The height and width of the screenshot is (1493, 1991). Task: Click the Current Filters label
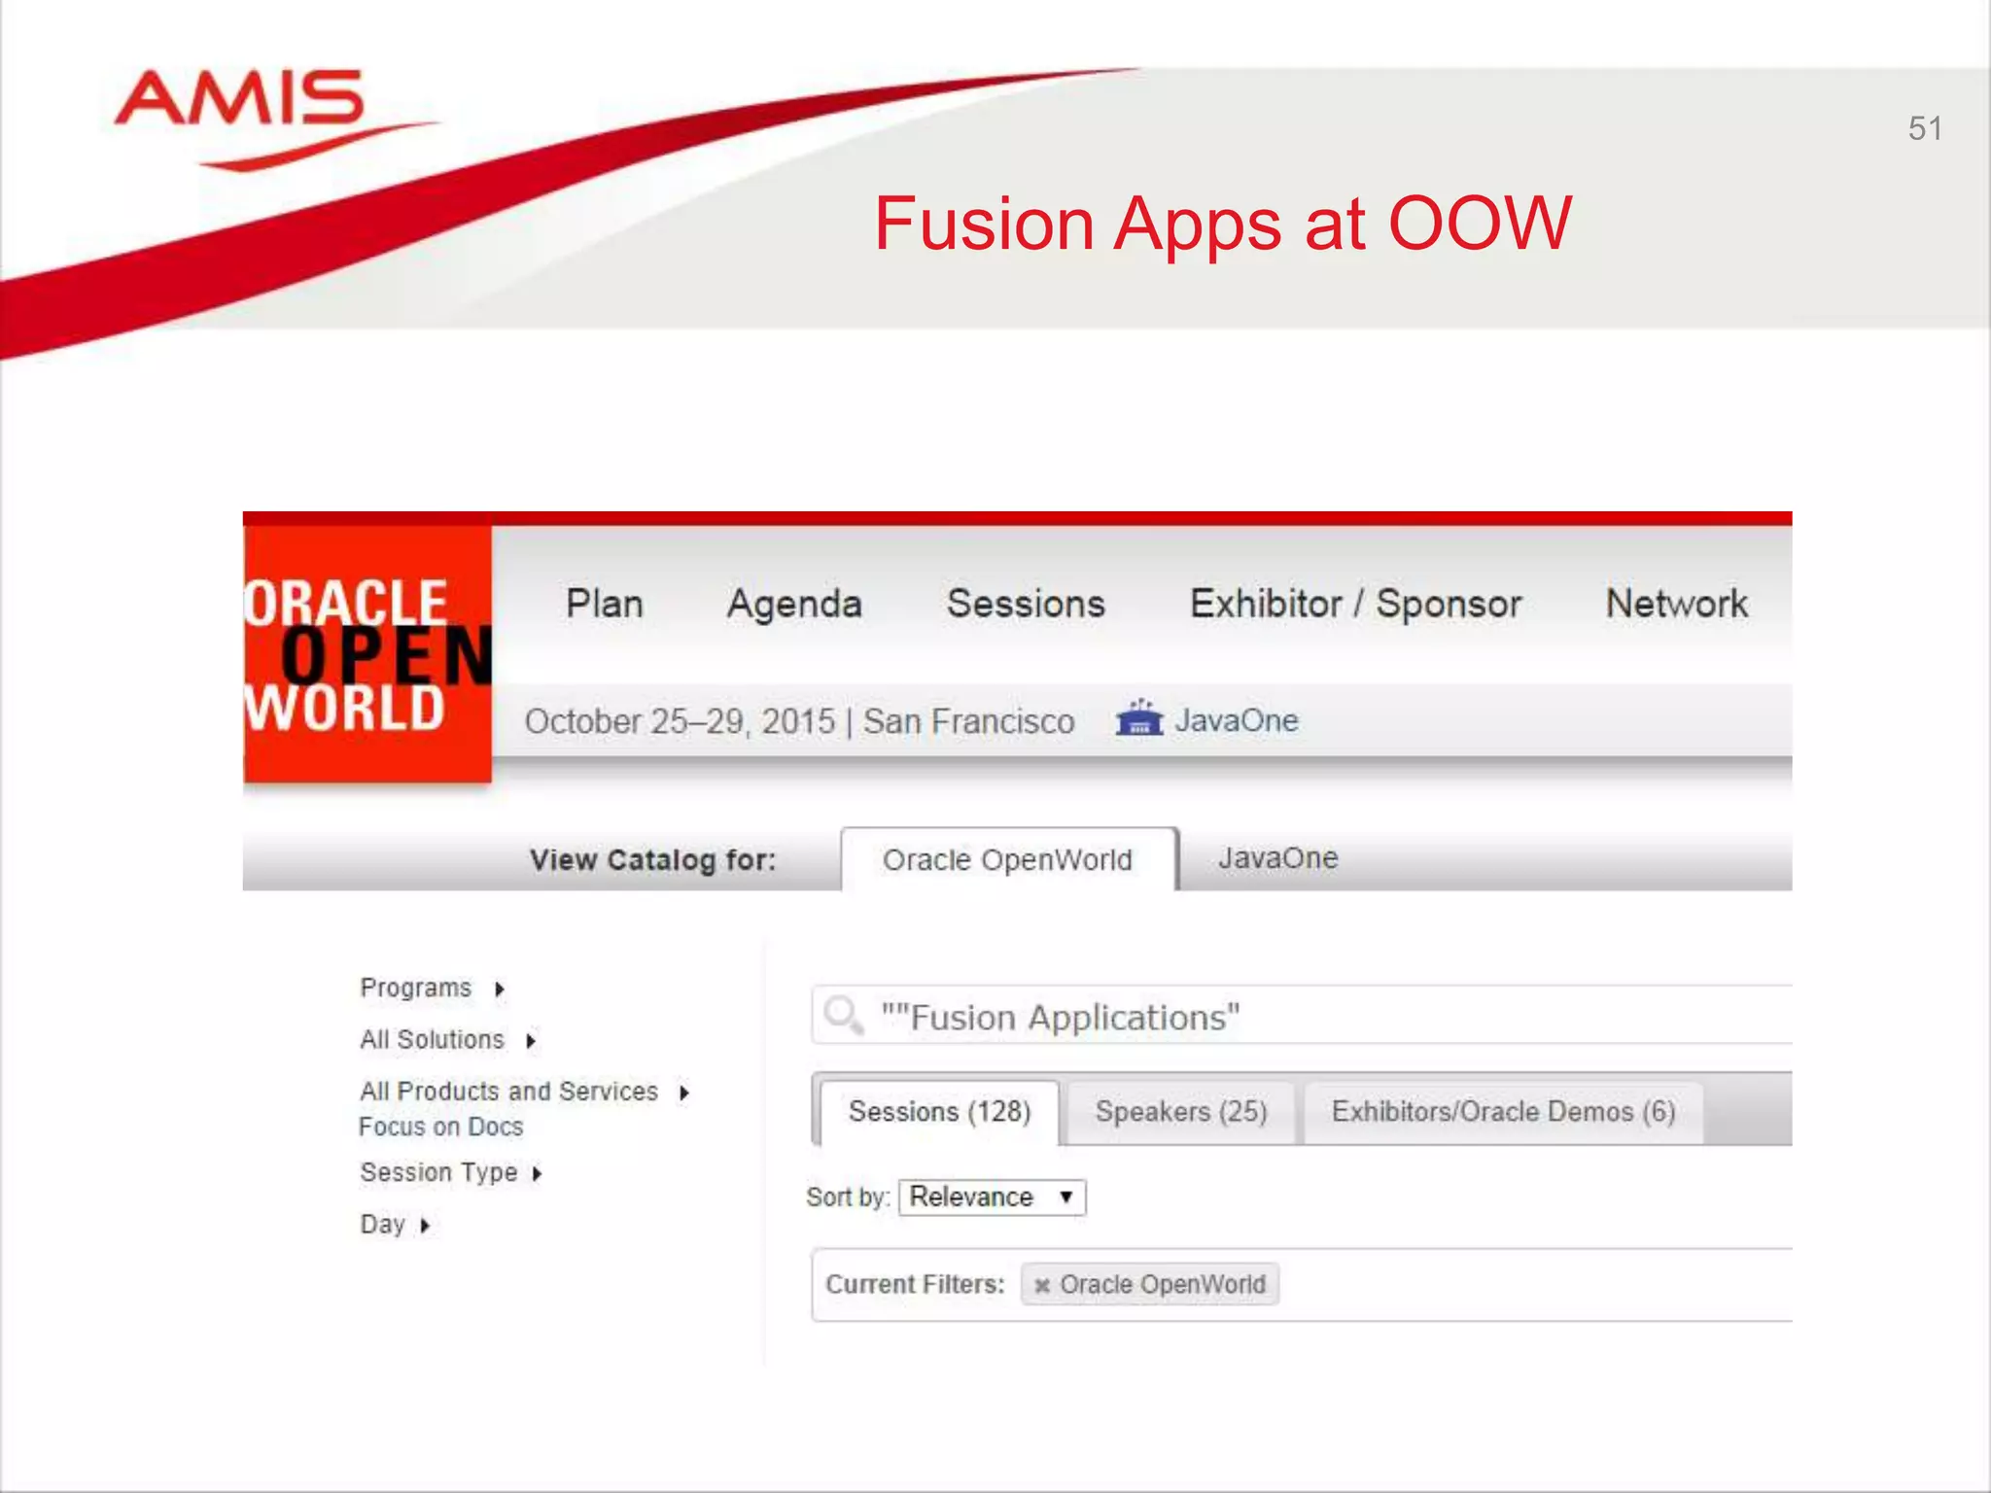(x=915, y=1284)
